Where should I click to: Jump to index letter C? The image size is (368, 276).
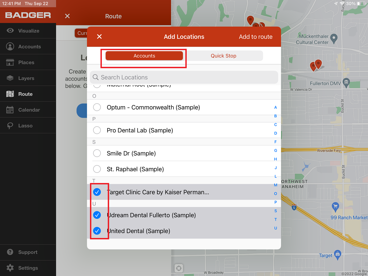tap(276, 125)
